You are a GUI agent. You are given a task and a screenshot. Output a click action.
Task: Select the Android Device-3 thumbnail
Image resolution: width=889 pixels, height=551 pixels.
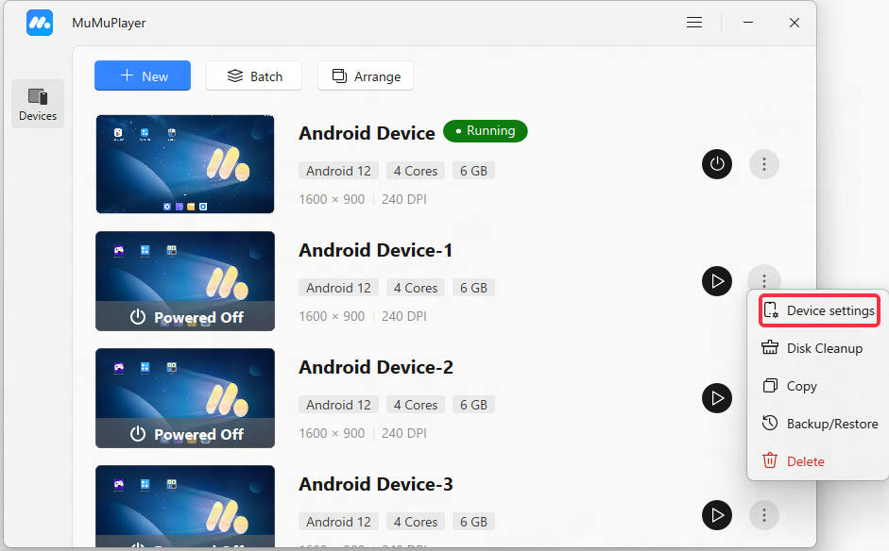pyautogui.click(x=185, y=507)
